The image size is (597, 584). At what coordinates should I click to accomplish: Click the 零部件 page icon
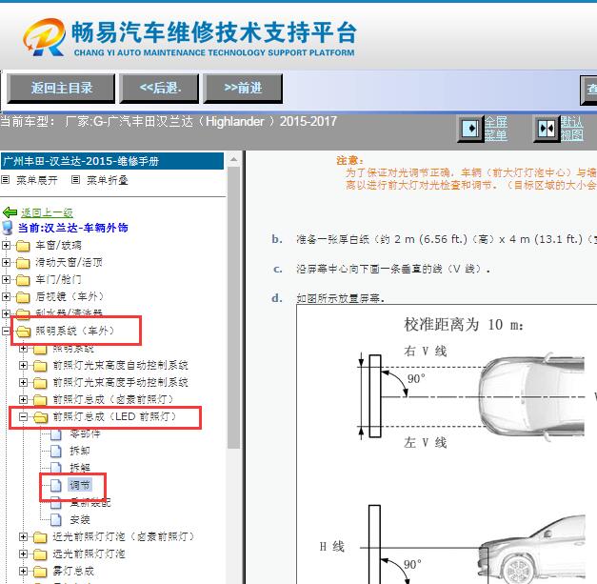pyautogui.click(x=56, y=434)
